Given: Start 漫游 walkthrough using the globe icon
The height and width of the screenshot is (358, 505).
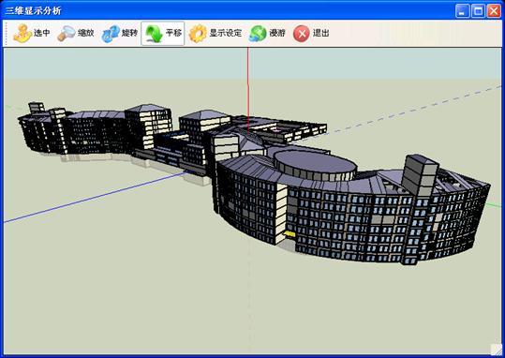Looking at the screenshot, I should click(x=258, y=34).
